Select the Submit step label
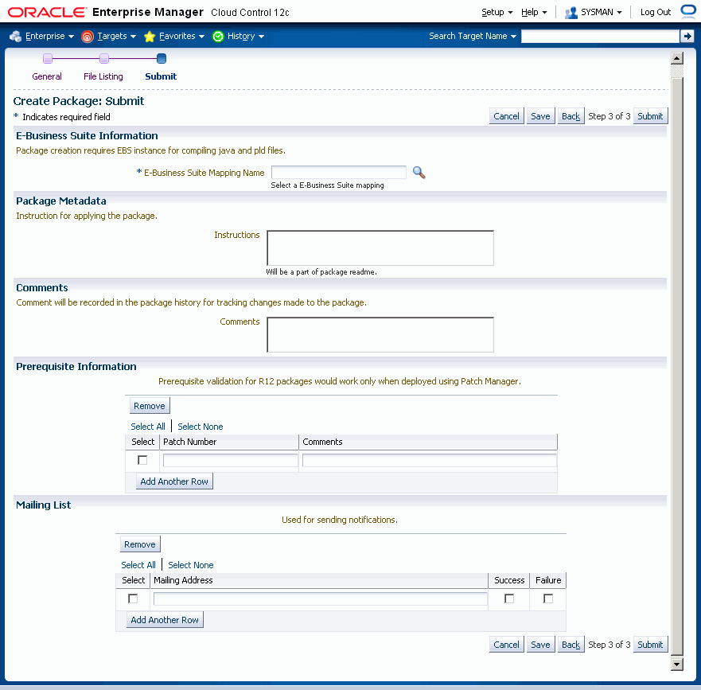The height and width of the screenshot is (690, 701). 161,76
